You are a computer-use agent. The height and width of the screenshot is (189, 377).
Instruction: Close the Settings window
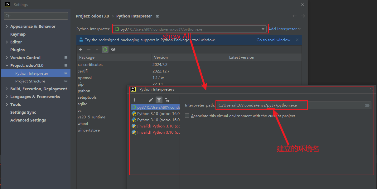pyautogui.click(x=302, y=4)
